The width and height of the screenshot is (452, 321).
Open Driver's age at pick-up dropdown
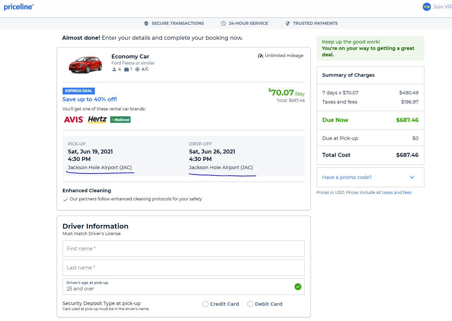[x=183, y=287]
